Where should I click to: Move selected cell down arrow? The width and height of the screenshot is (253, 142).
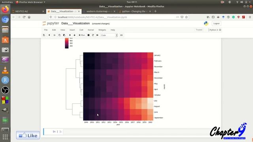pyautogui.click(x=74, y=35)
